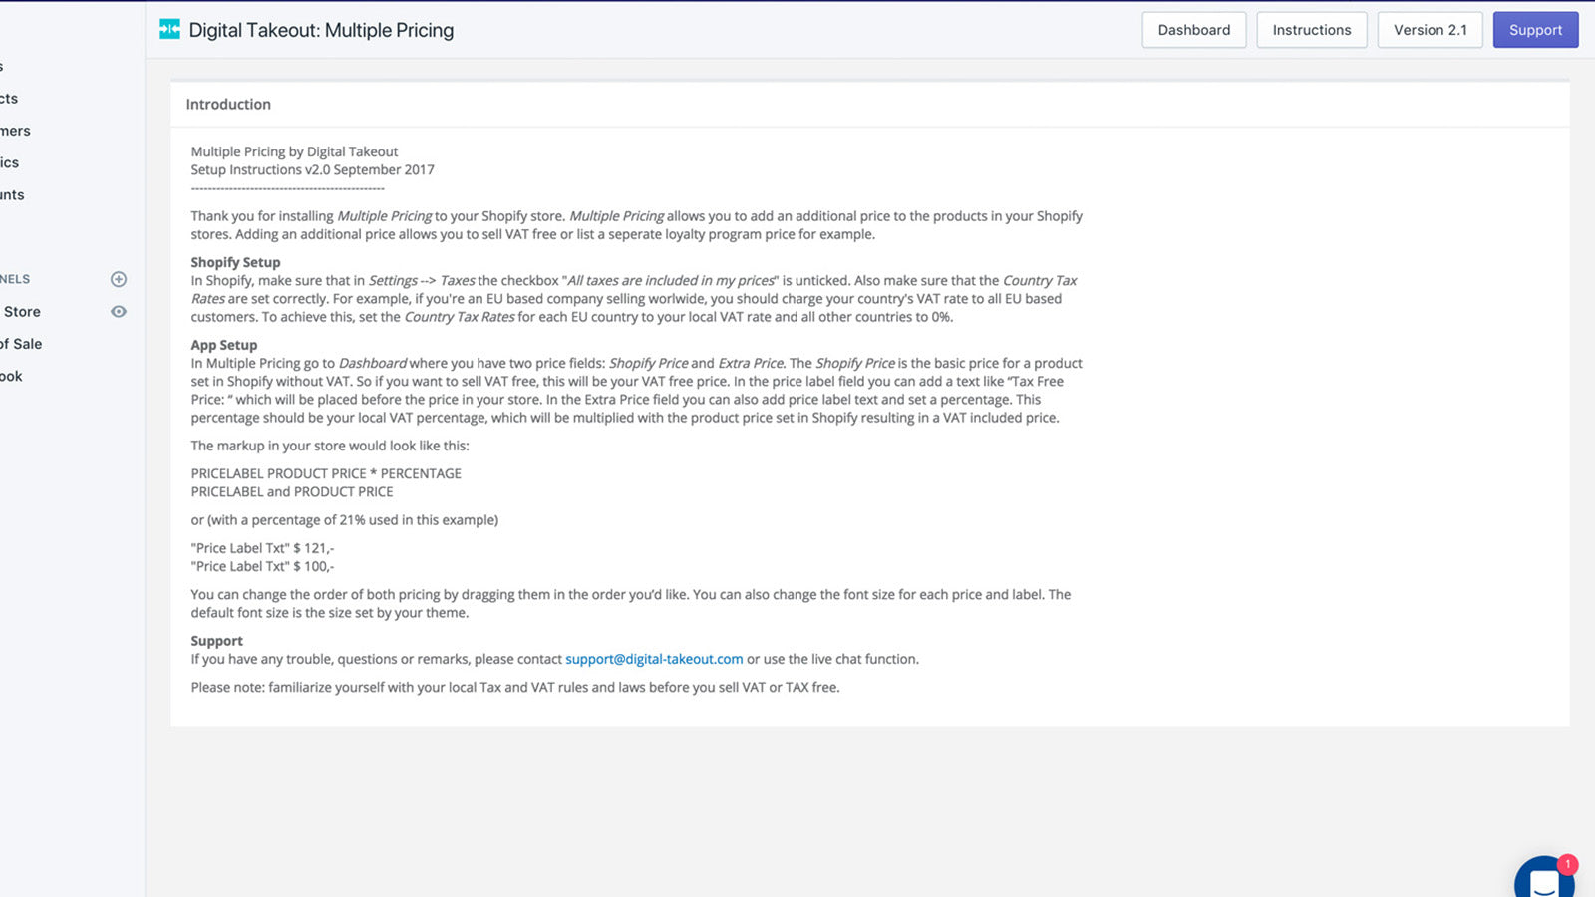
Task: Open the Dashboard page
Action: point(1193,30)
